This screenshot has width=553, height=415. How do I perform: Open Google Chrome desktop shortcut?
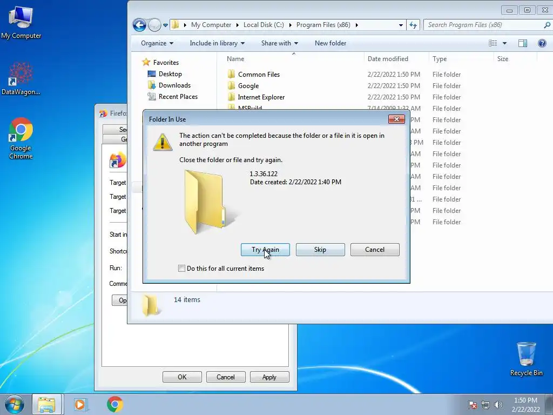(21, 138)
